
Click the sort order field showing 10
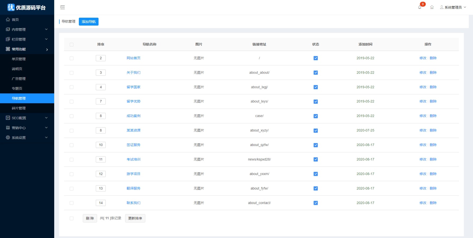(x=101, y=145)
